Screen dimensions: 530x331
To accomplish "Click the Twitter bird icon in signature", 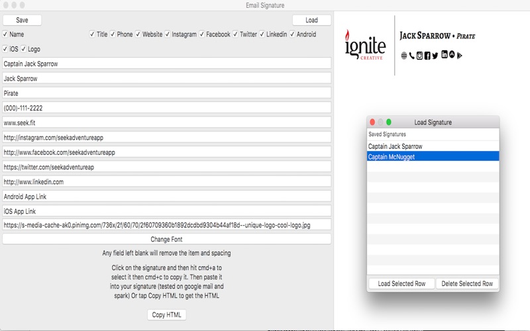I will pos(435,56).
